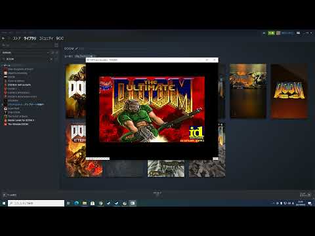Select Final DOOM in game list
The height and width of the screenshot is (236, 315).
point(14,112)
